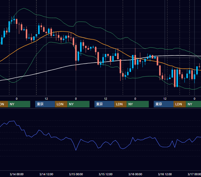Click the 3/16 12:00 date label
The image size is (201, 177).
click(x=165, y=174)
